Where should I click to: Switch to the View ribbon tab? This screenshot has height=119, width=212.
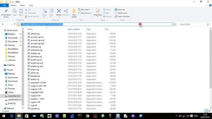[31, 5]
